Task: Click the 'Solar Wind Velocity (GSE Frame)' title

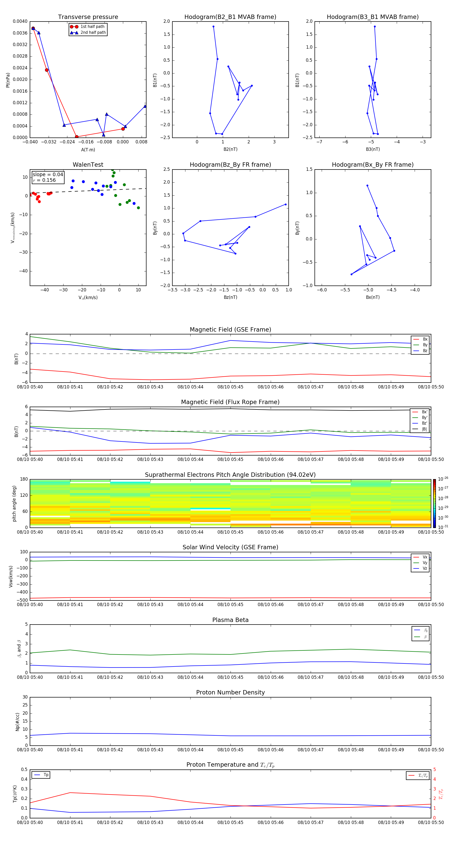Action: tap(230, 547)
